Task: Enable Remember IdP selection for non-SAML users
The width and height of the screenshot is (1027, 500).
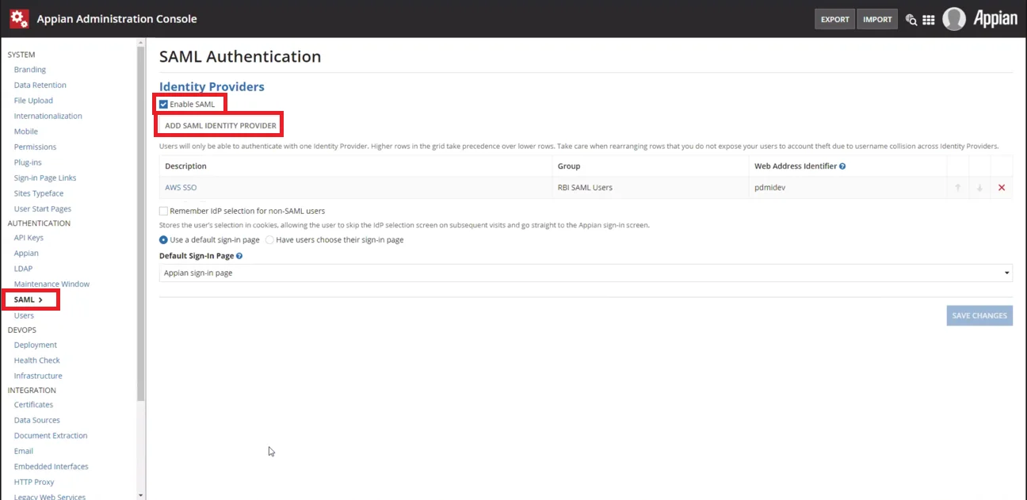Action: (164, 211)
